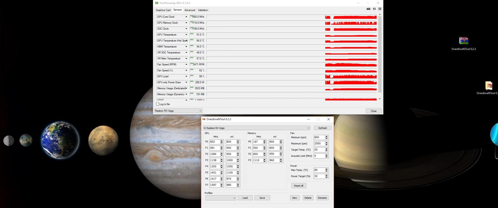
Task: Click the Memory P3 mV field showing 960
Action: 274,160
